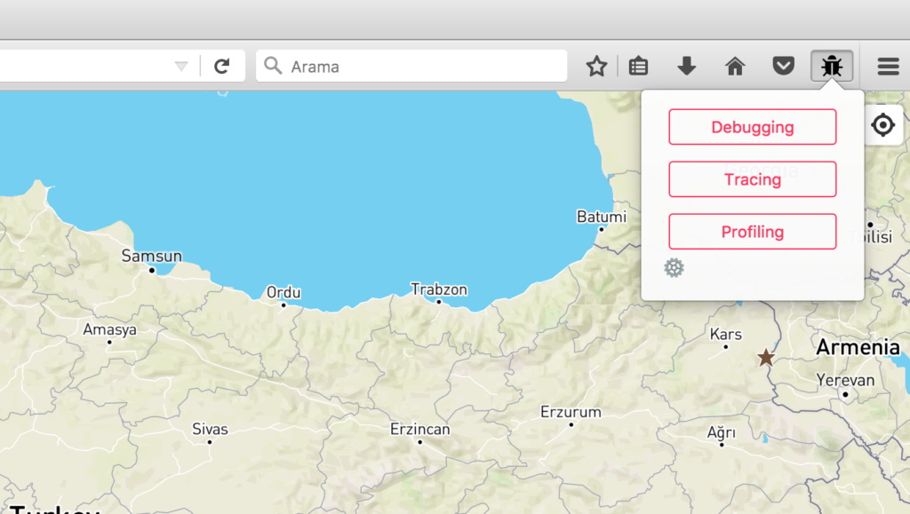Open the Pocket icon

point(783,66)
